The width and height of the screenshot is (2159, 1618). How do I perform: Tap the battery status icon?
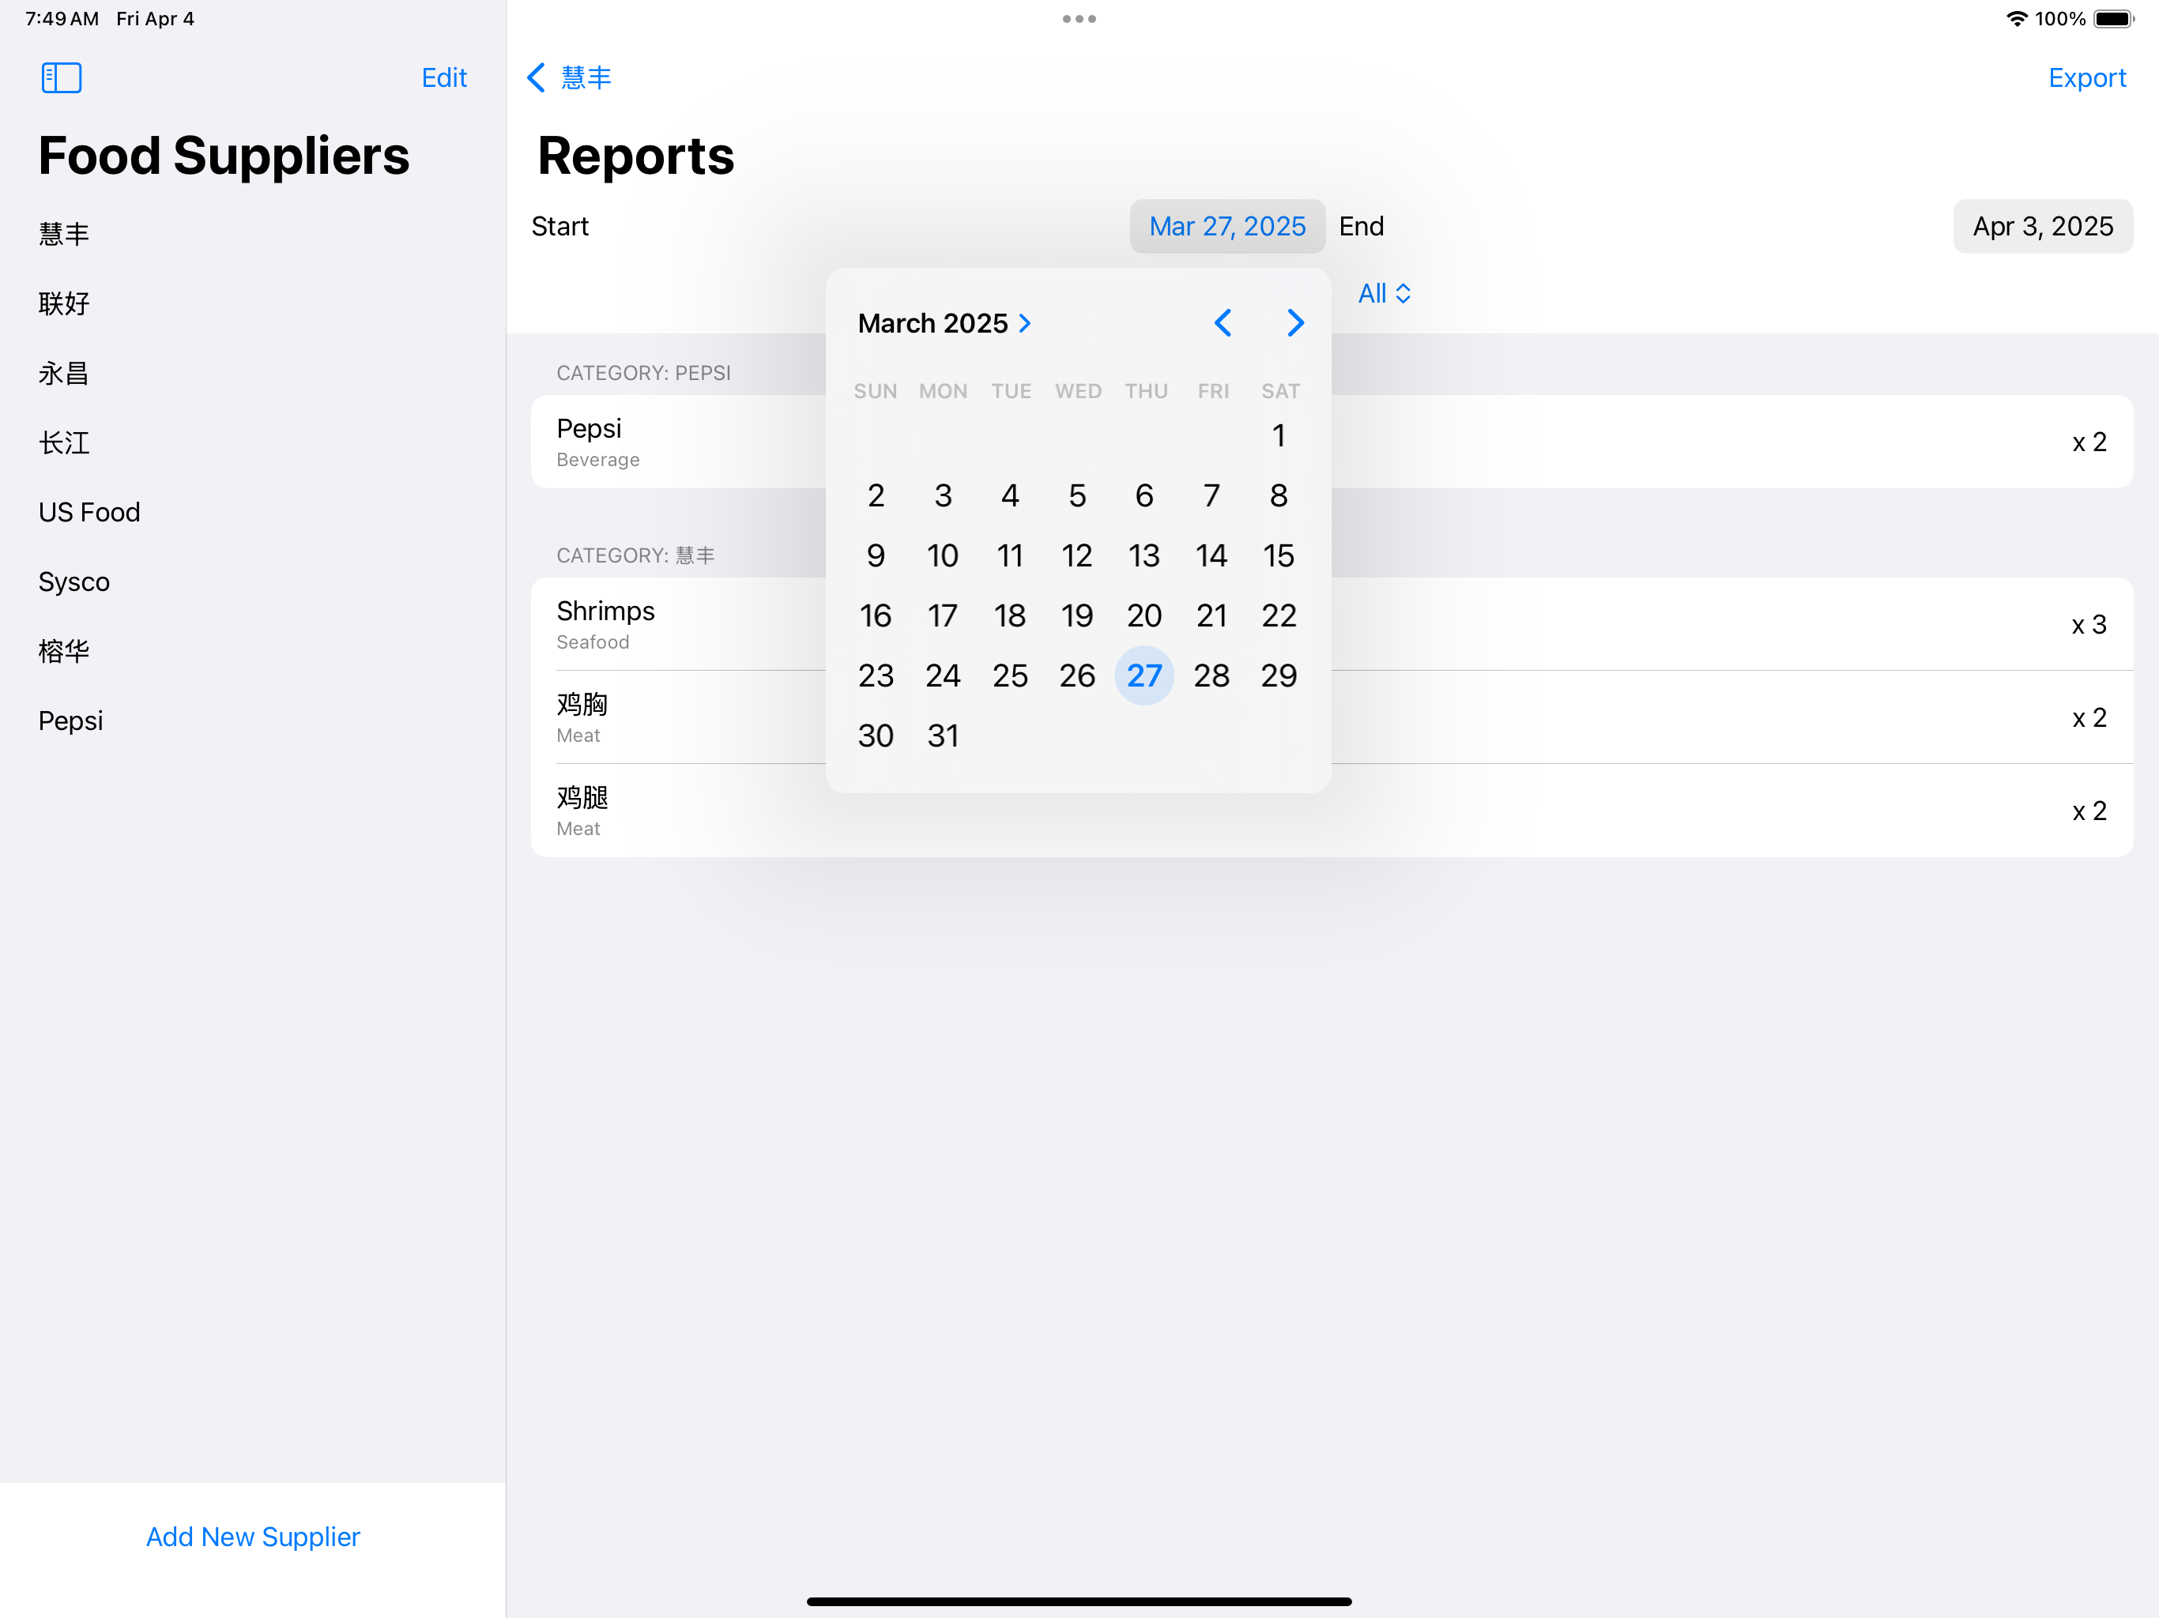coord(2114,18)
